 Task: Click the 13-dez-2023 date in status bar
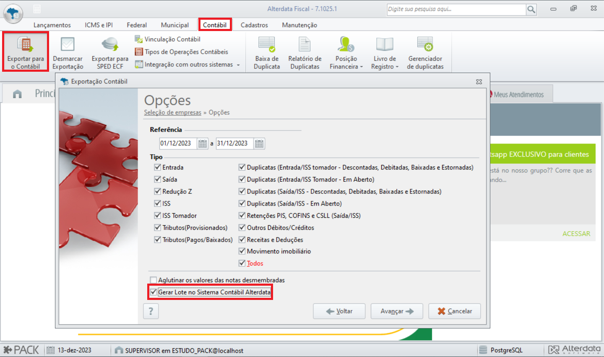point(74,350)
